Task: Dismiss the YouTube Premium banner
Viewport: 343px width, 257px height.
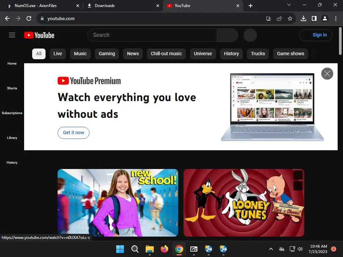Action: tap(327, 74)
